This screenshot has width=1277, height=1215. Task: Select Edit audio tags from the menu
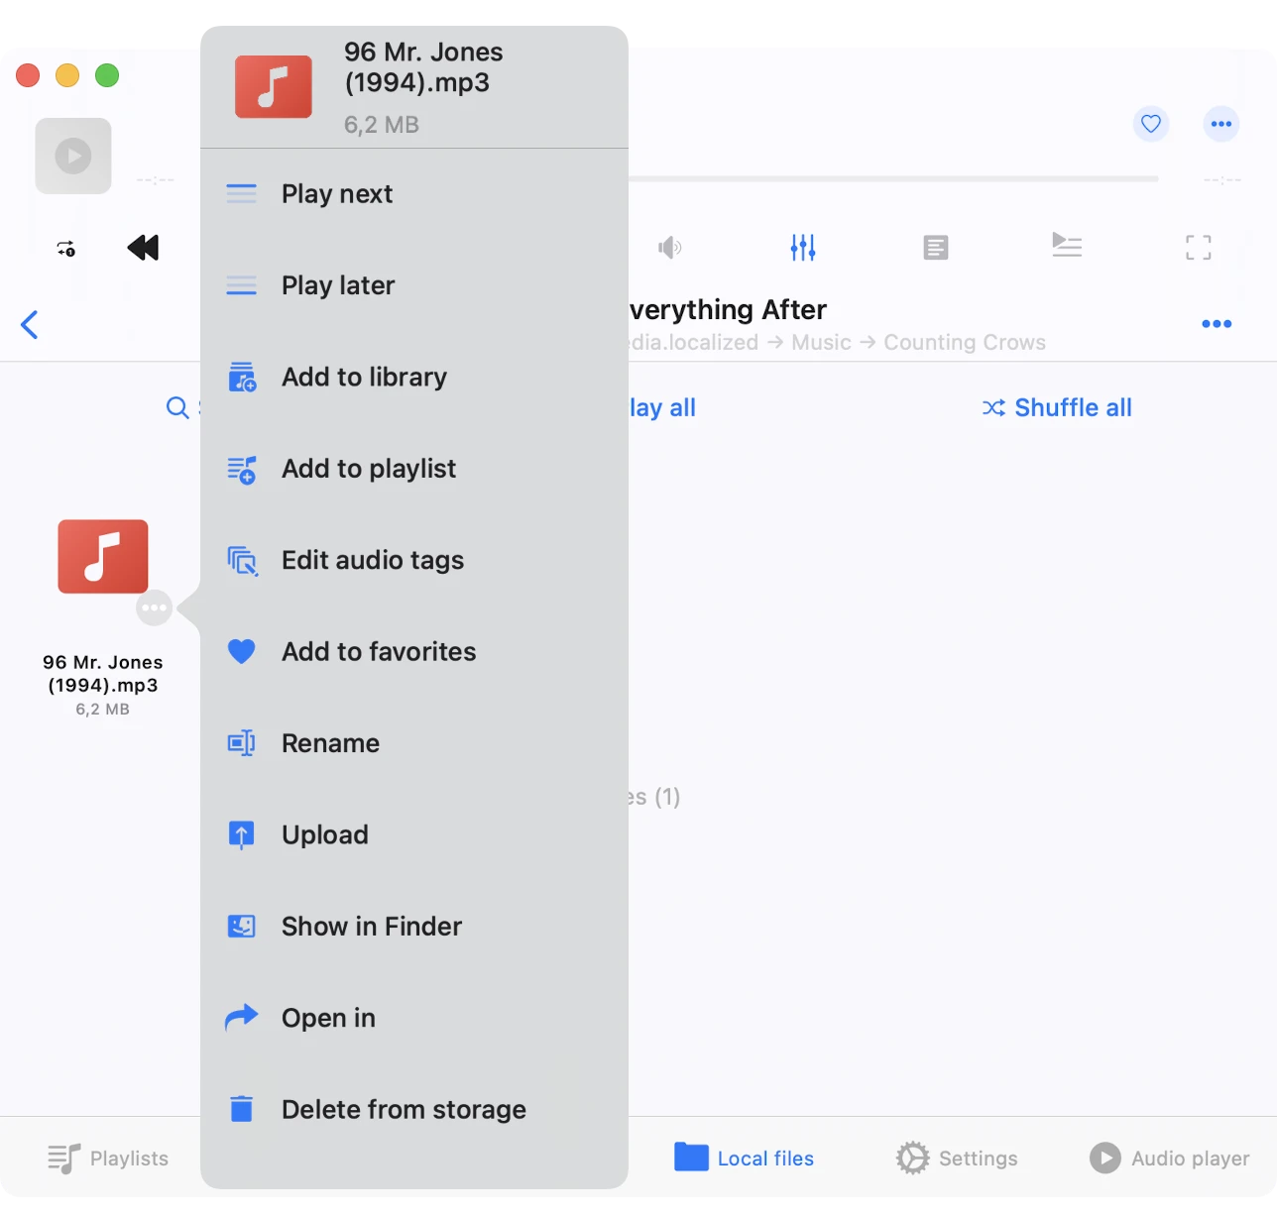pyautogui.click(x=373, y=560)
